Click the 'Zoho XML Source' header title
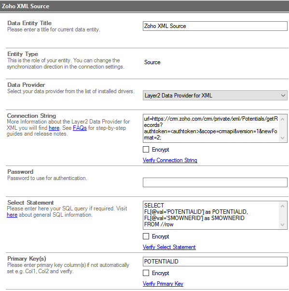The height and width of the screenshot is (291, 289). [26, 6]
